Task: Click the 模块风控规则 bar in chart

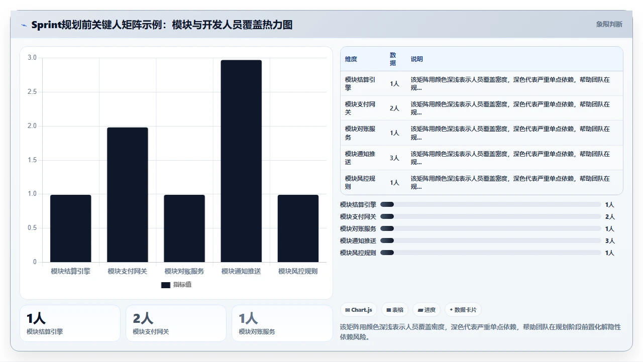Action: (x=298, y=228)
